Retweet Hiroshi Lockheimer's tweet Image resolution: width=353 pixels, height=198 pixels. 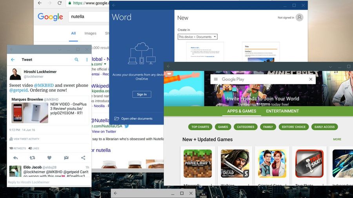(x=33, y=158)
